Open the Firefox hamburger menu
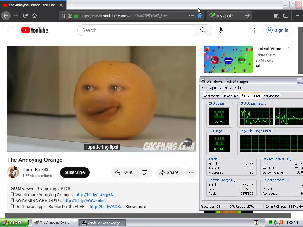The image size is (303, 227). tap(297, 16)
